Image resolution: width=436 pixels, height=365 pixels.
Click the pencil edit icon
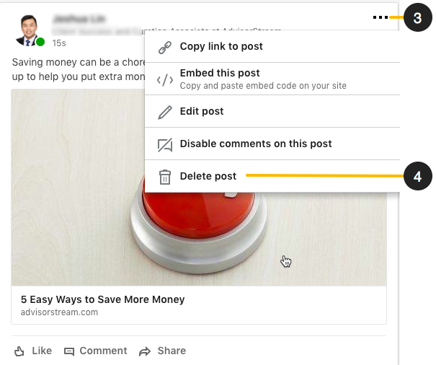165,113
